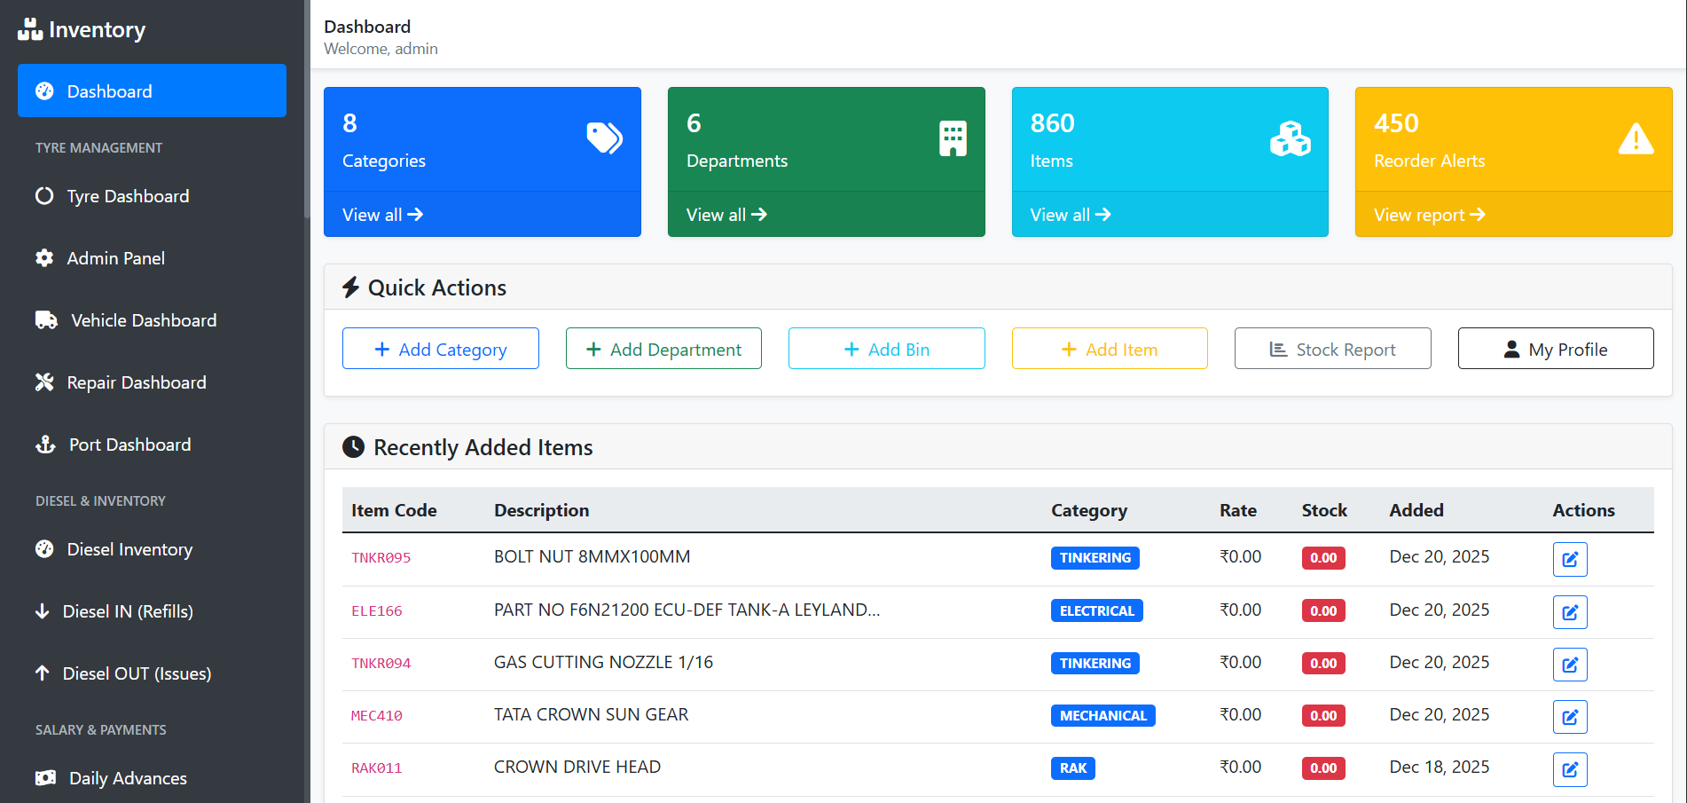1687x803 pixels.
Task: Click the Add Item quick action
Action: 1109,349
